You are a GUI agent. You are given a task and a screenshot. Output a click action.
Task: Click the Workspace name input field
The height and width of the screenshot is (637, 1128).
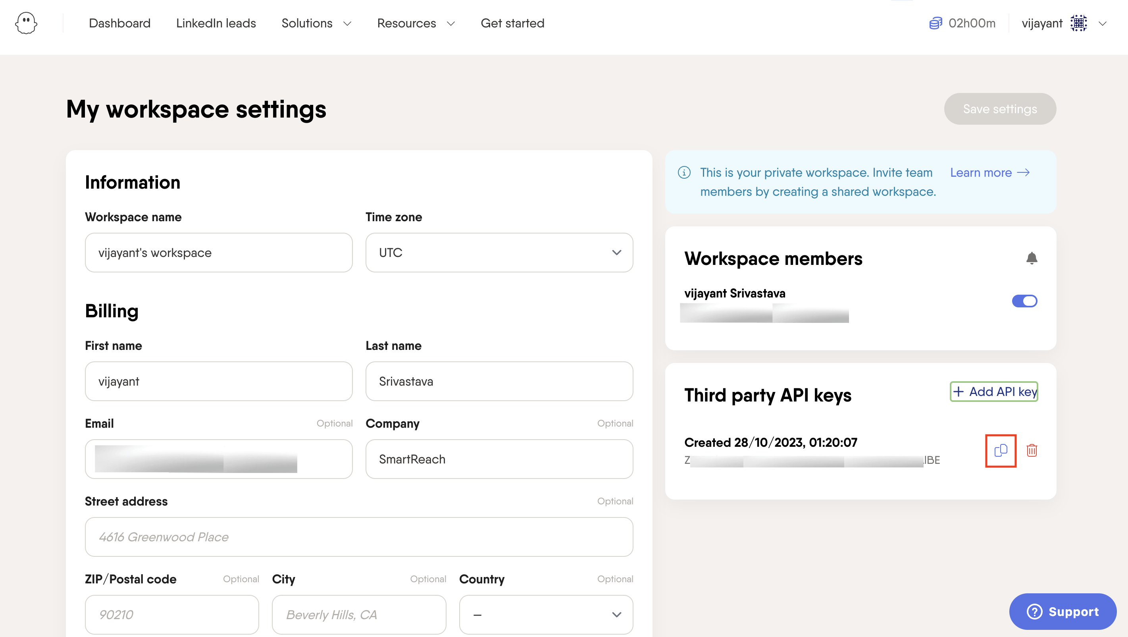pos(219,253)
